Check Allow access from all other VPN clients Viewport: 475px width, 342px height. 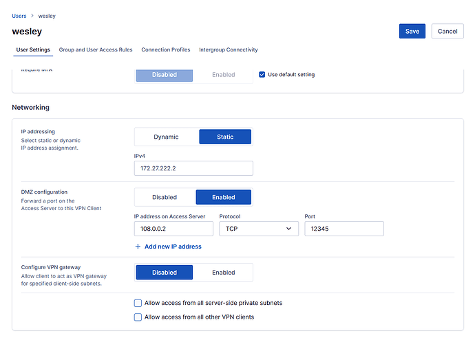138,317
